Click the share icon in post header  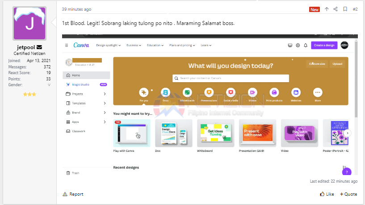click(x=336, y=9)
